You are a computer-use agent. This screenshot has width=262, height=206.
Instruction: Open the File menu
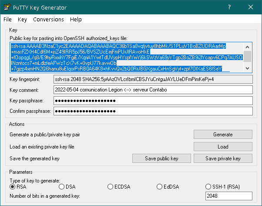[x=7, y=20]
